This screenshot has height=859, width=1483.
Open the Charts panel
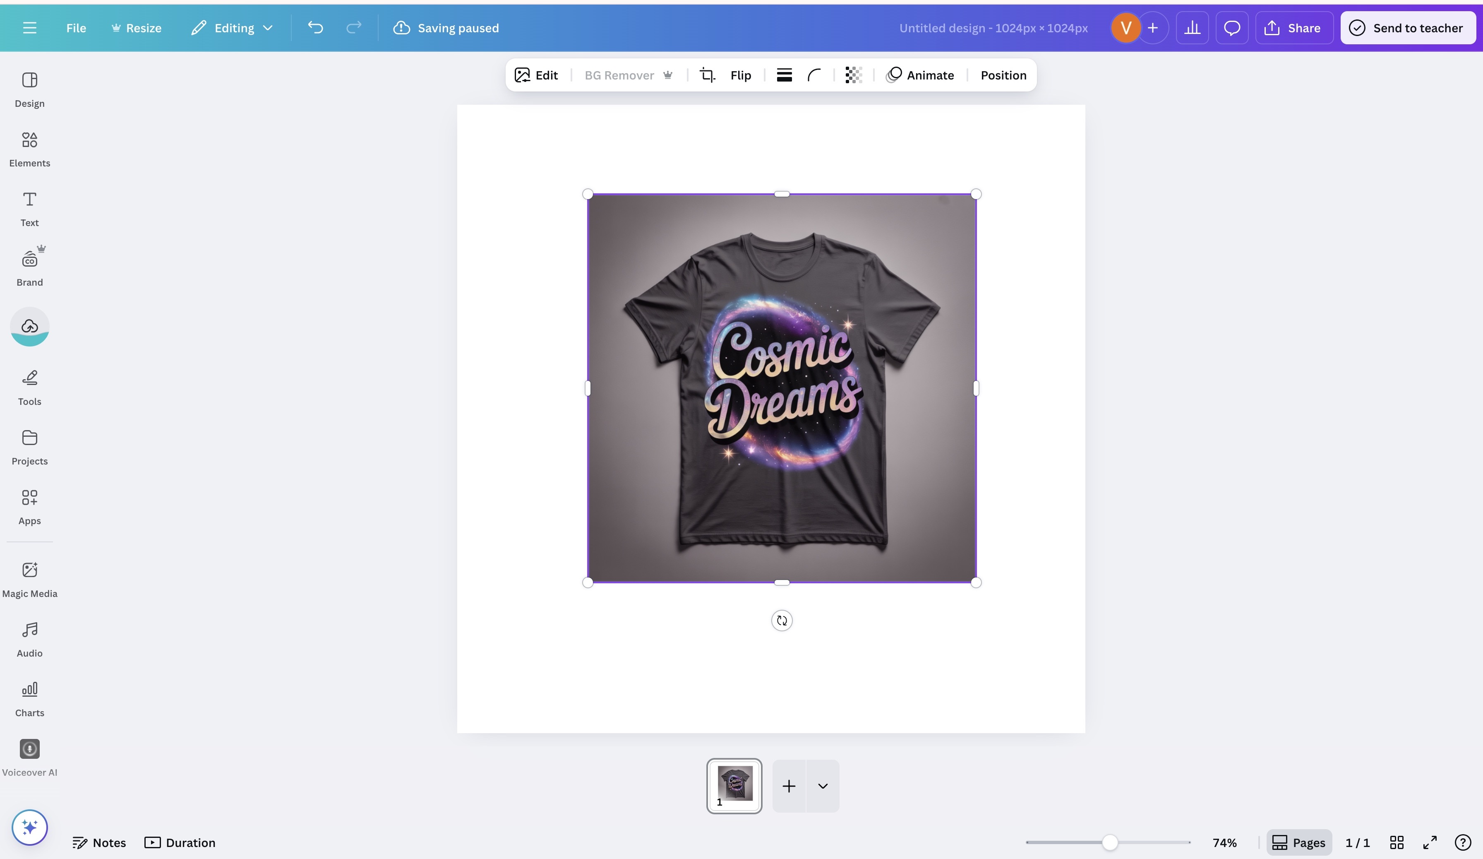[x=29, y=699]
